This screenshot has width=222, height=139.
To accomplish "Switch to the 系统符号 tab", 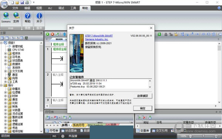I will 79,125.
